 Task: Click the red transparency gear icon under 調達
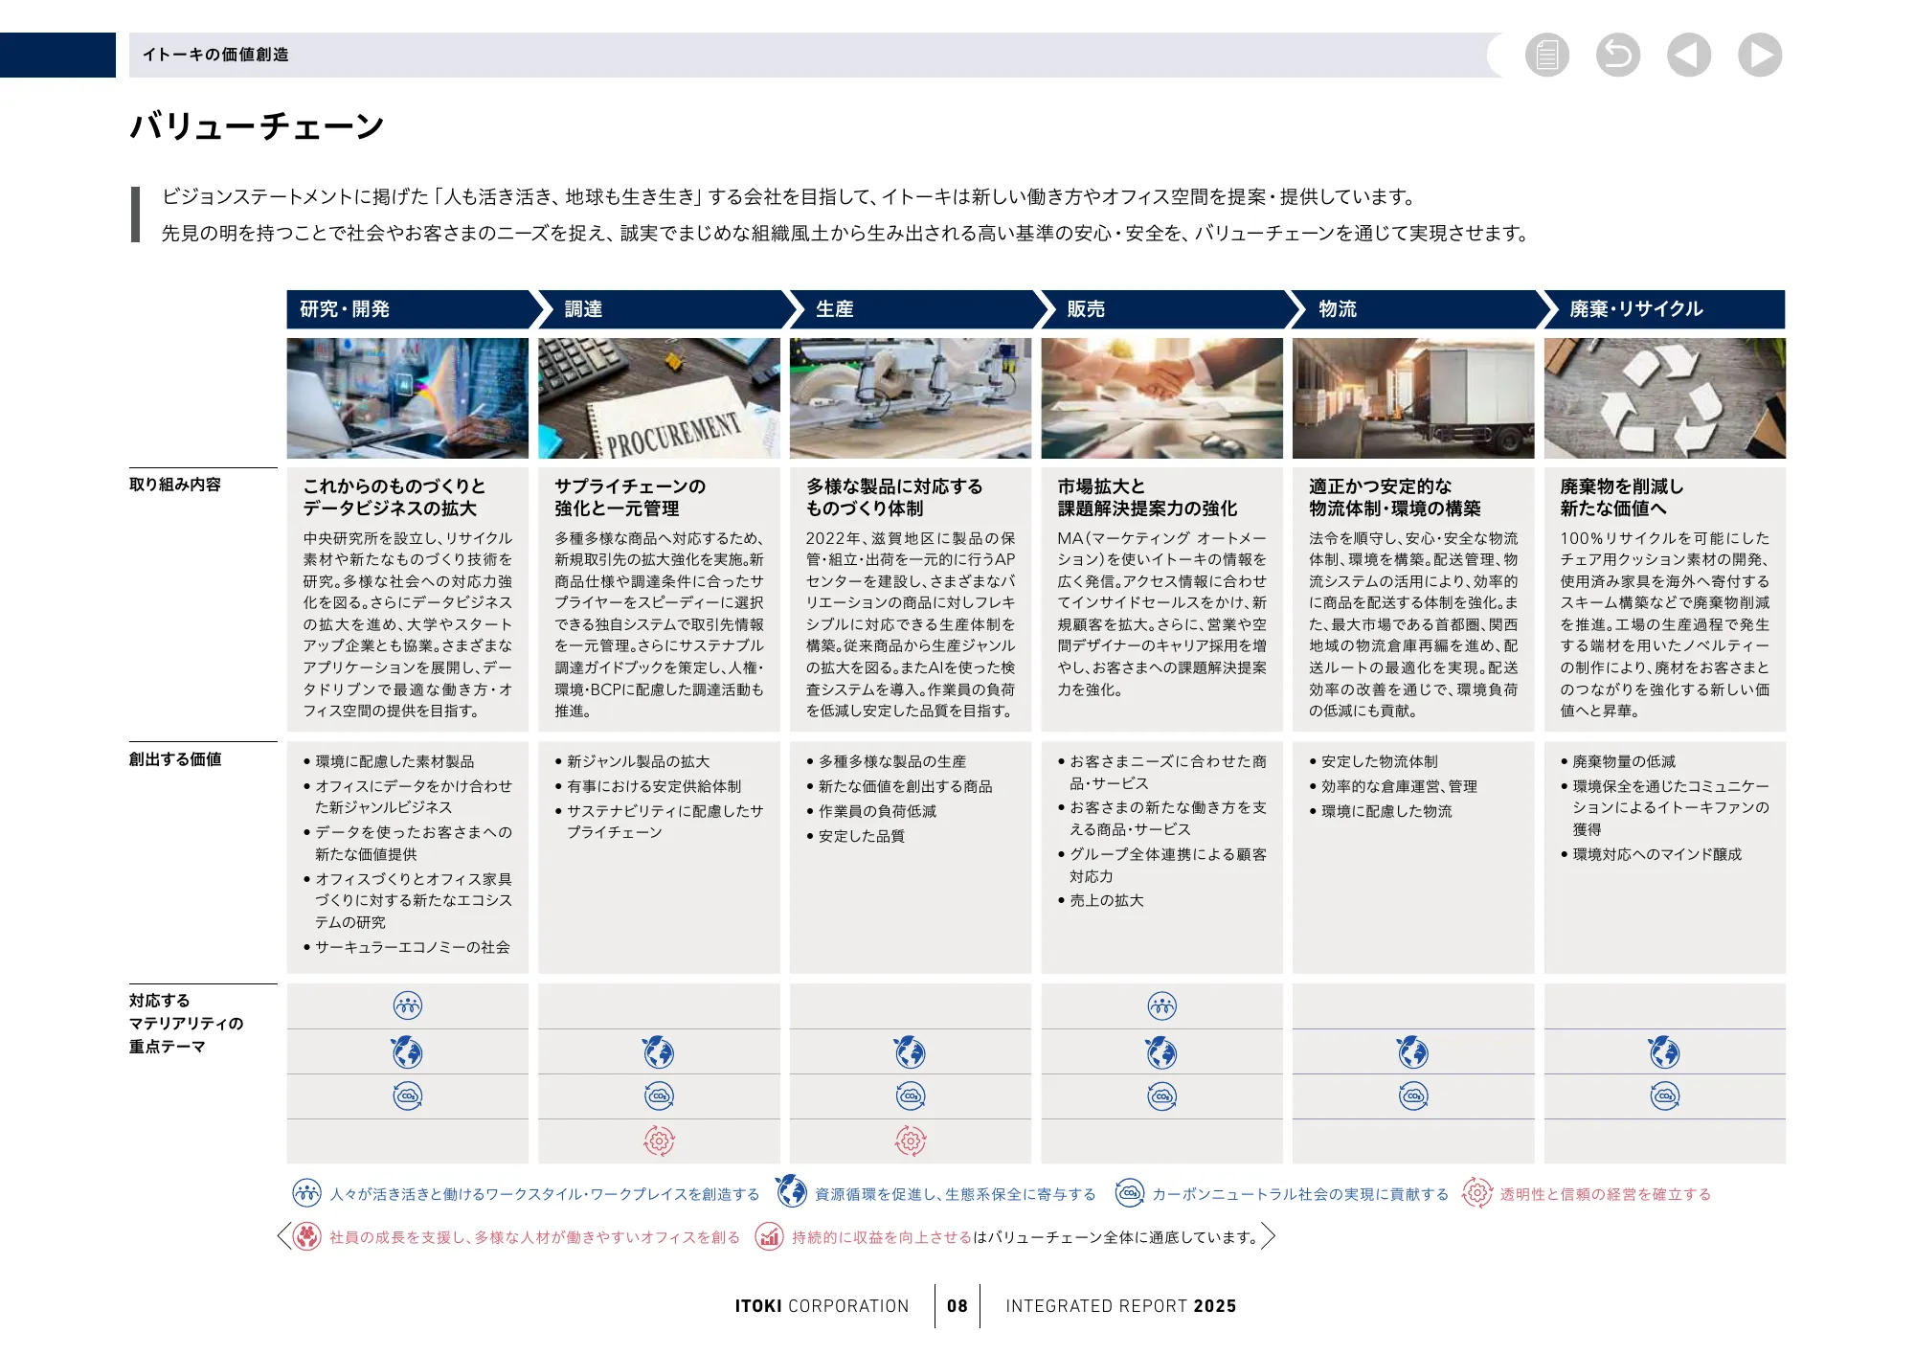pyautogui.click(x=660, y=1140)
